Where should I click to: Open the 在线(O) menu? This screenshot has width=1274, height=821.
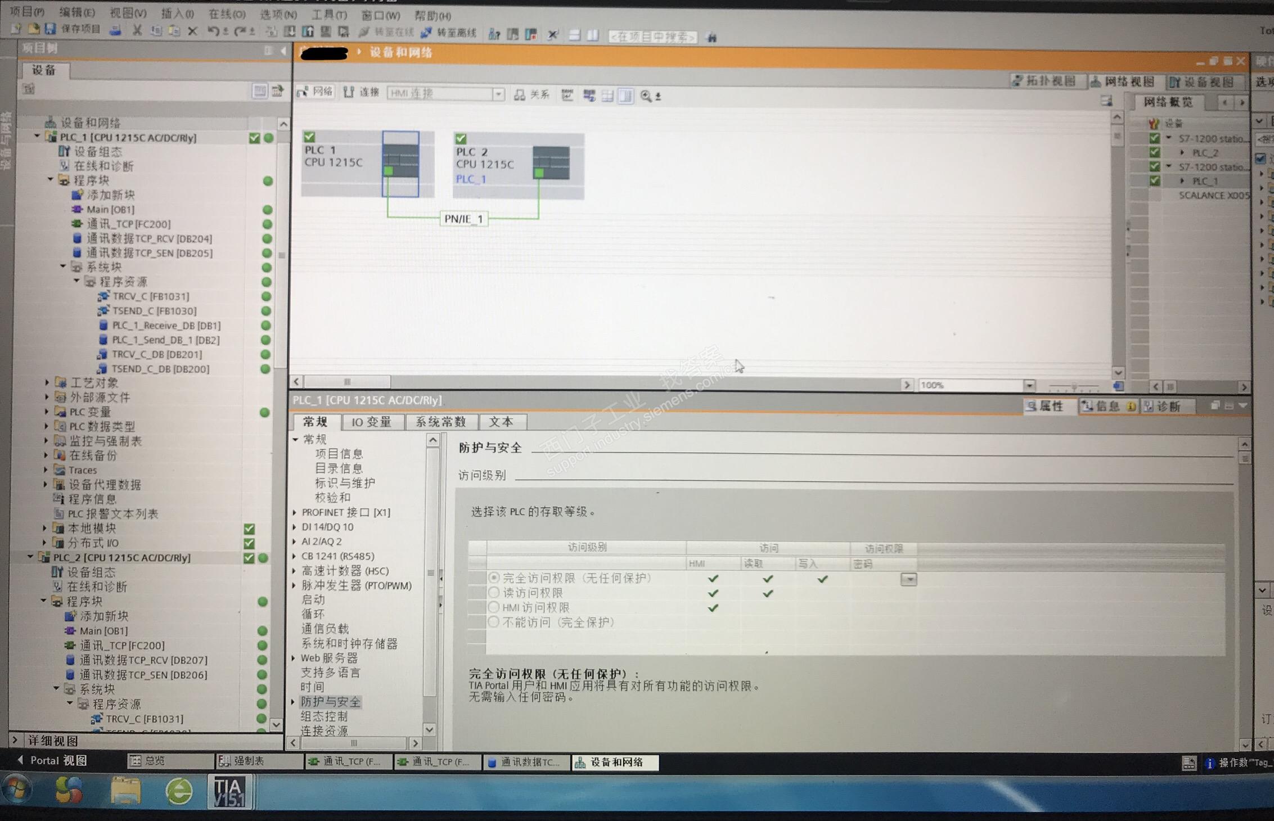(226, 14)
